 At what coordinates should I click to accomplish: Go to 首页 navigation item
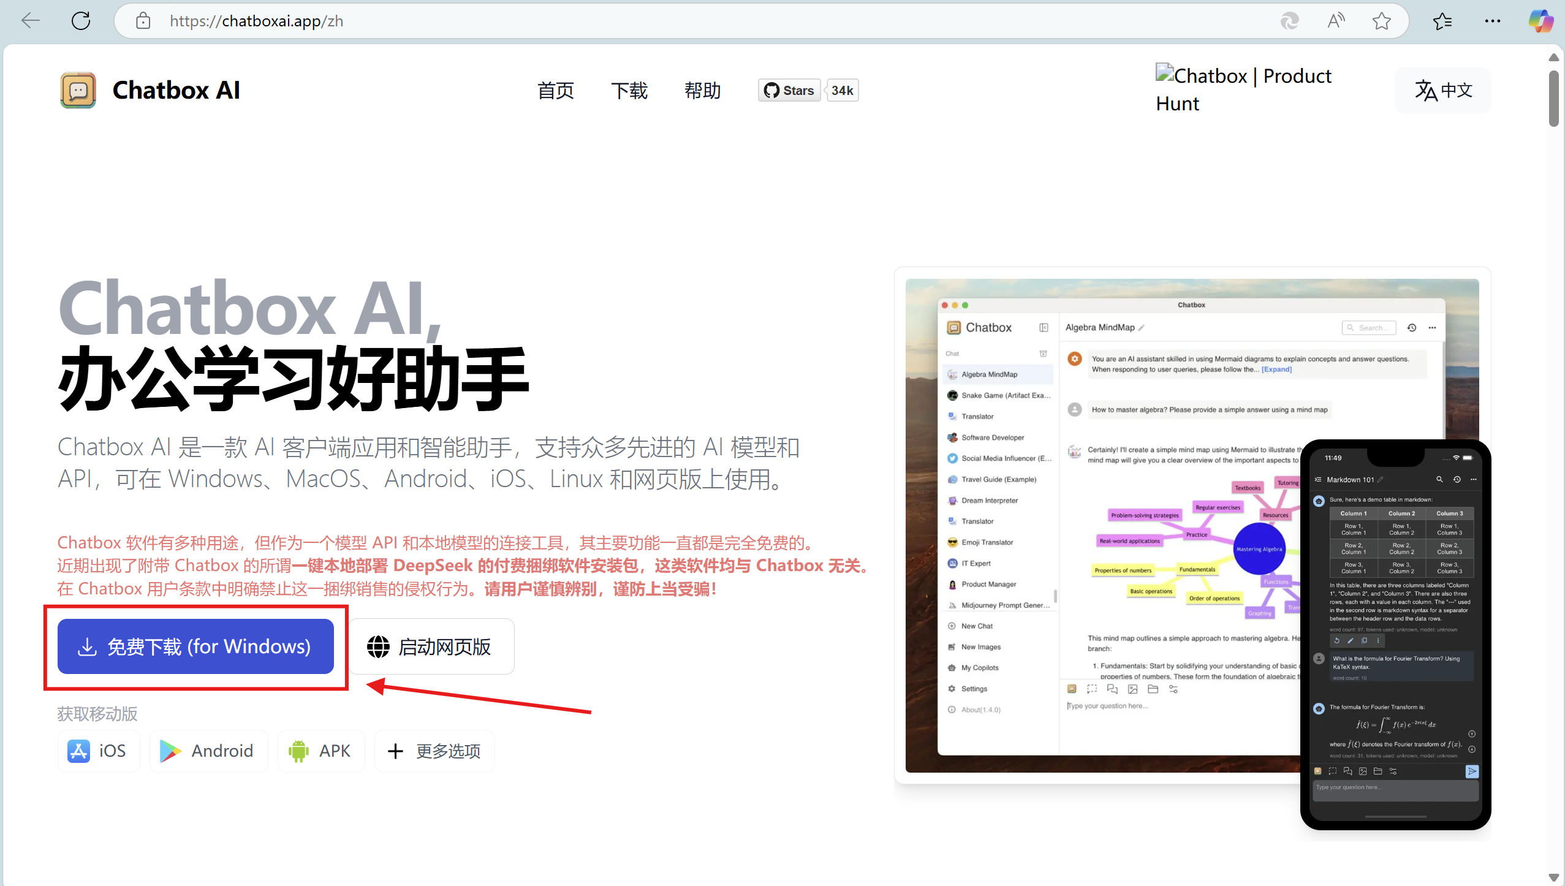point(555,91)
